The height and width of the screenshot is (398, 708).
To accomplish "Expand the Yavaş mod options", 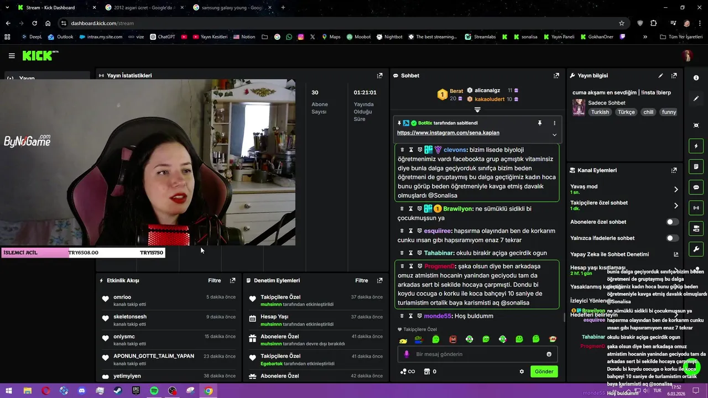I will pos(676,190).
